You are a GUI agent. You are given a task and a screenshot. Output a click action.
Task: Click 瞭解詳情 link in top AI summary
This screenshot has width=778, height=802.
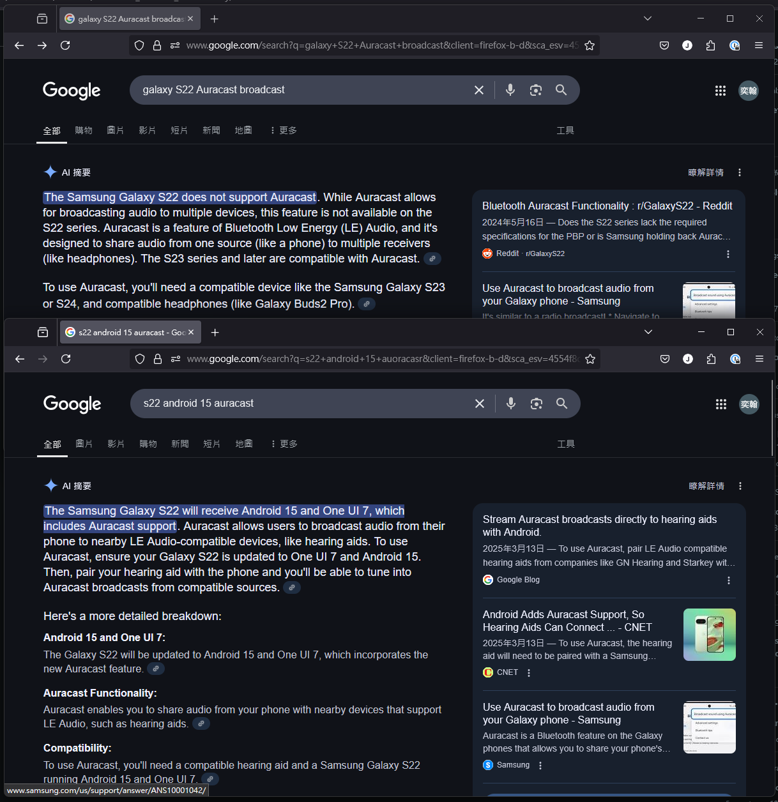click(706, 172)
